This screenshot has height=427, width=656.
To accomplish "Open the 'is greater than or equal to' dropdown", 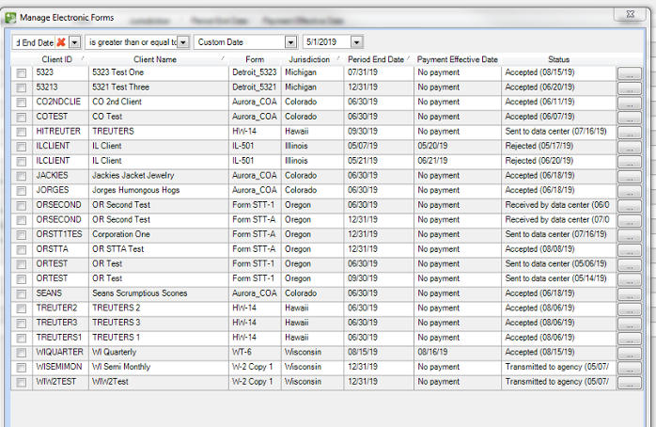I will (x=183, y=42).
